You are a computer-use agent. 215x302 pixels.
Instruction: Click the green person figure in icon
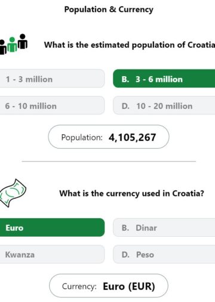coord(12,44)
